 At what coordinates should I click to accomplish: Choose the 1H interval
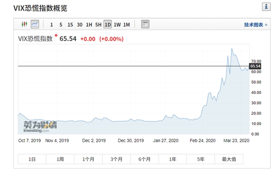(x=89, y=25)
